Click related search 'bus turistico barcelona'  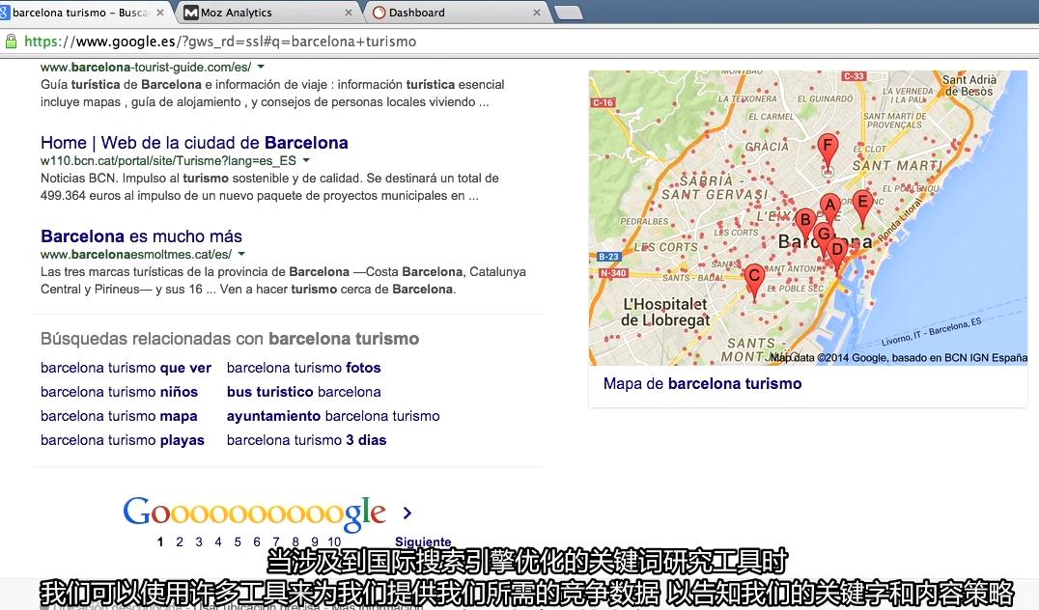point(303,392)
